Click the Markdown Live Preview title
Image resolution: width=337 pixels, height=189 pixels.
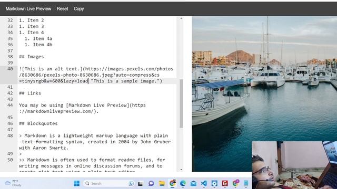(x=28, y=9)
